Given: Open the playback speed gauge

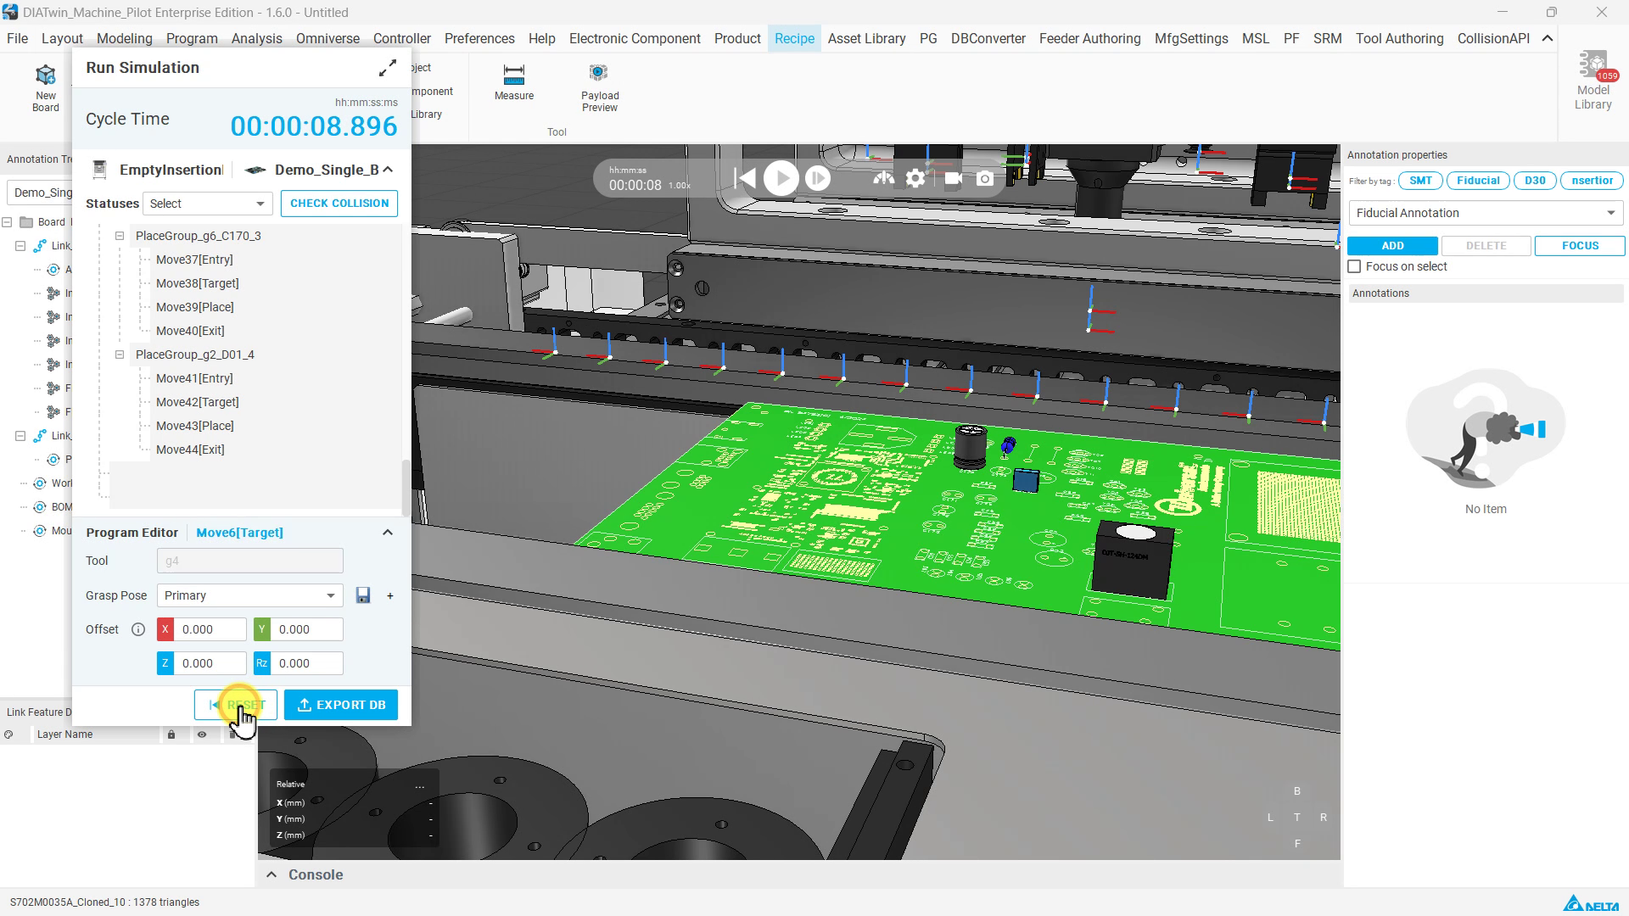Looking at the screenshot, I should click(883, 178).
